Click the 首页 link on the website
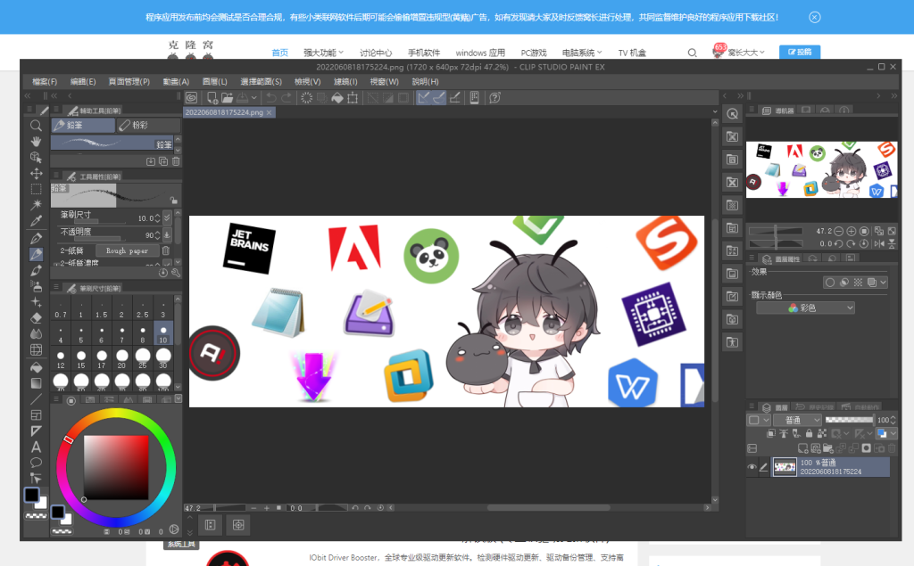Screen dimensions: 914x566 pos(279,53)
